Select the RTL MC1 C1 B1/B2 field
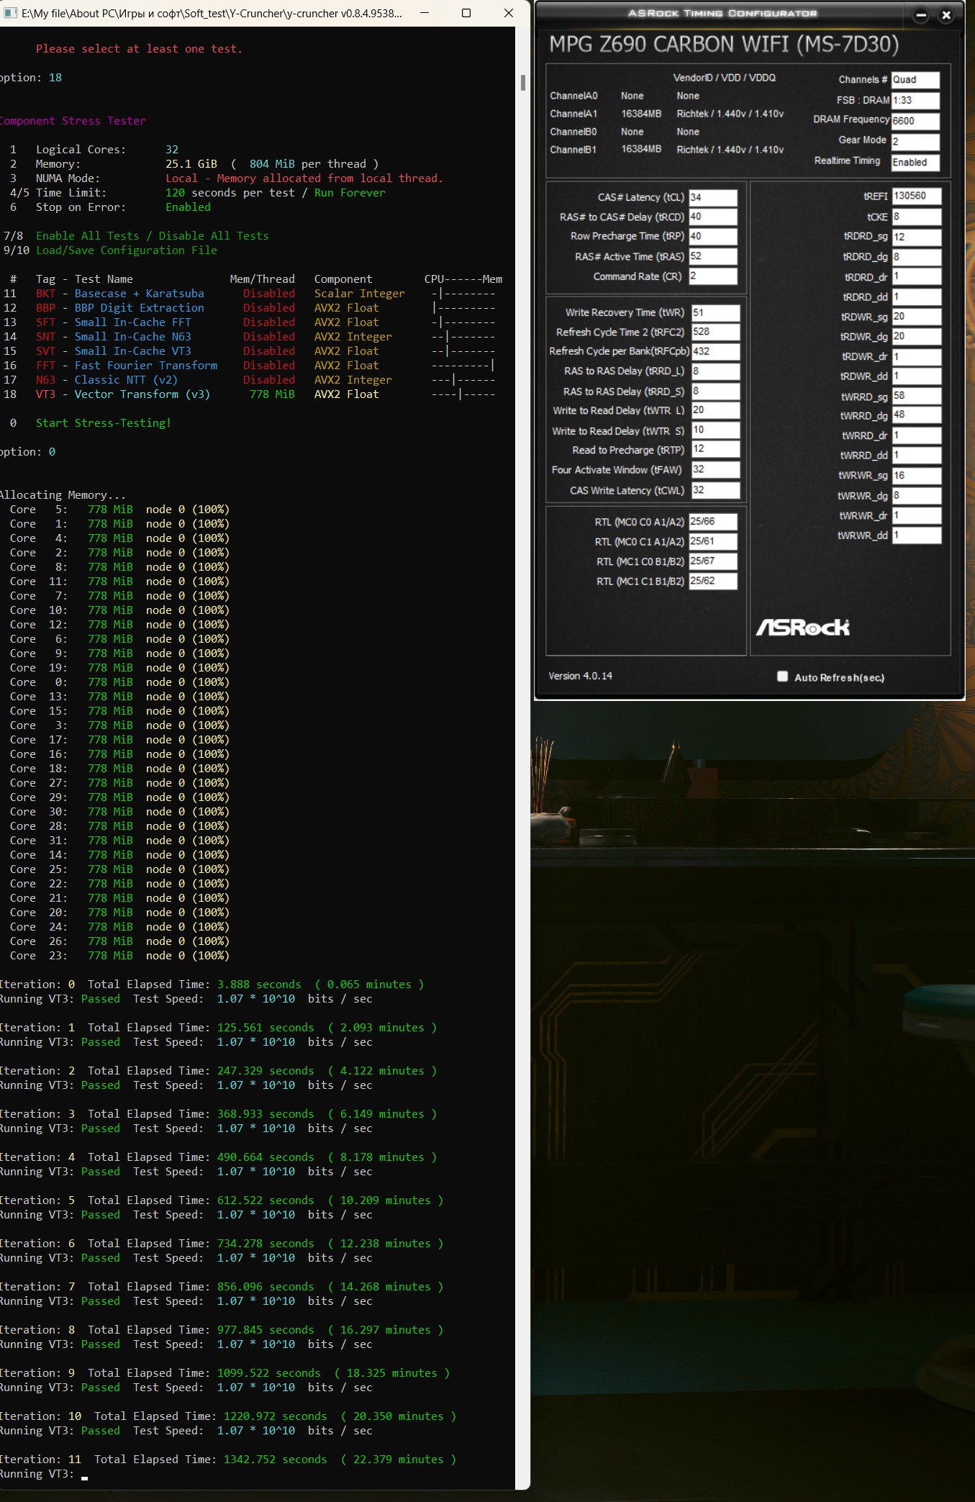 tap(713, 581)
